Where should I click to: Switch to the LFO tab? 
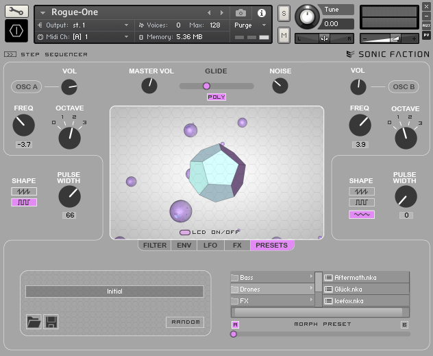(210, 245)
